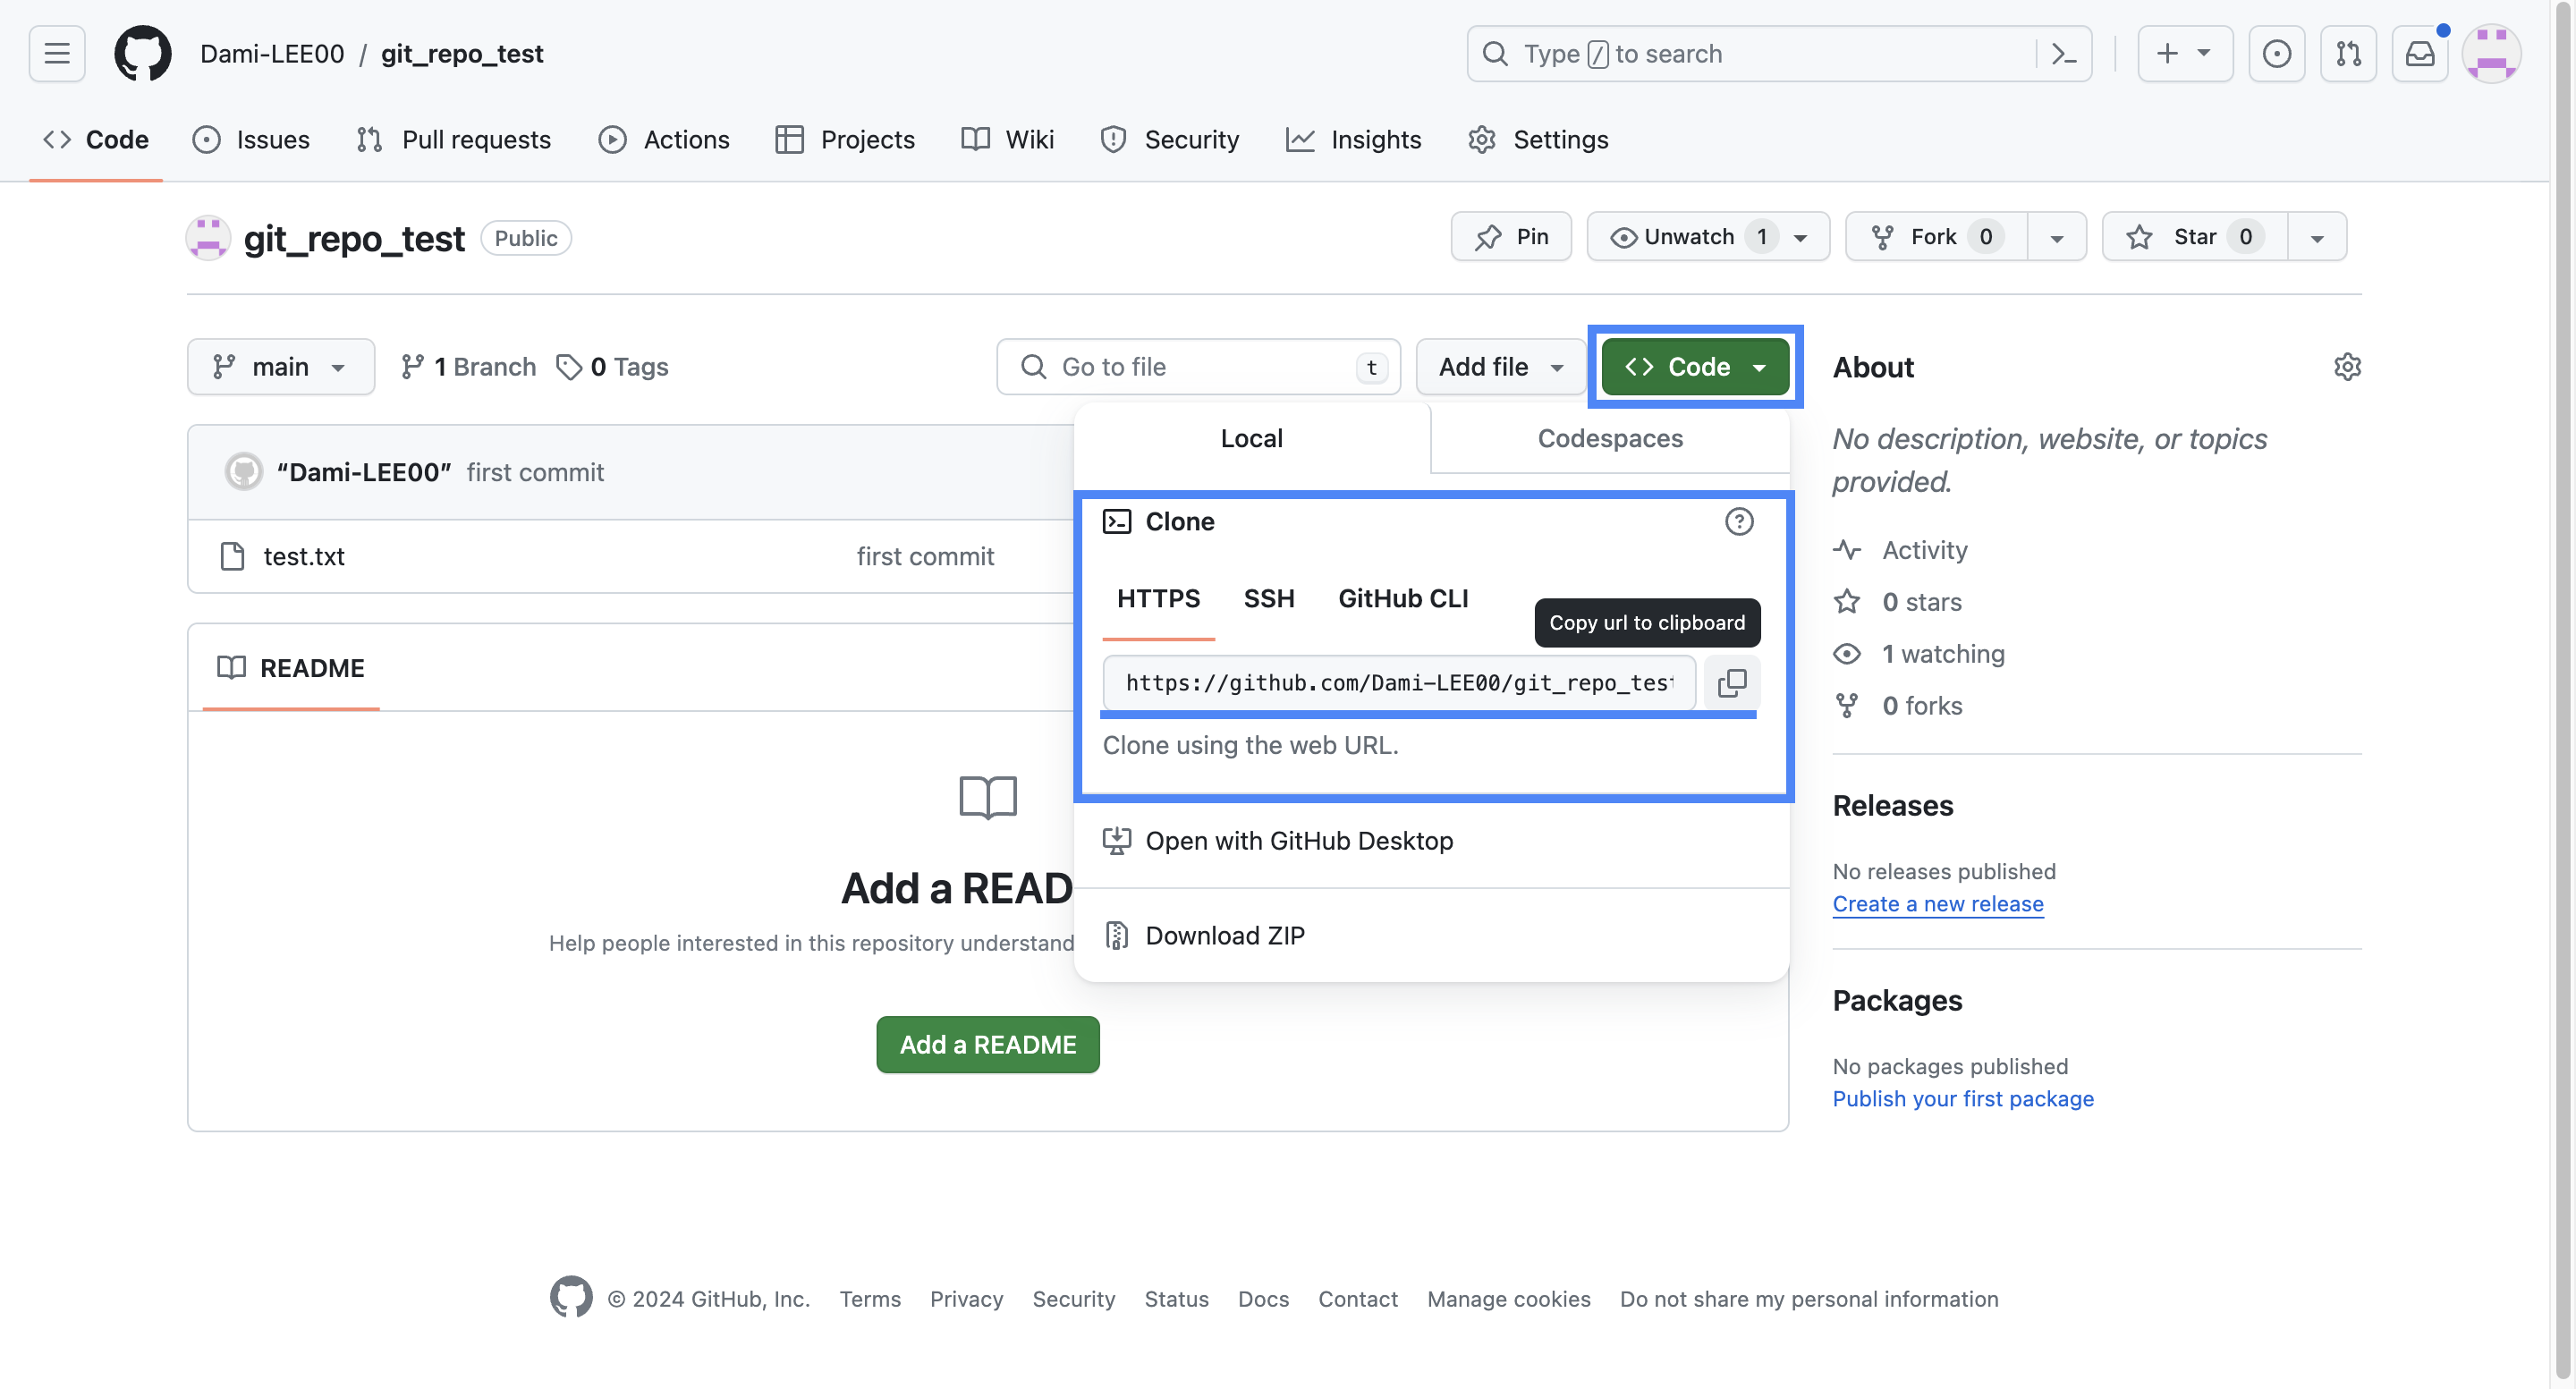View the 0 Tags link
The height and width of the screenshot is (1389, 2576).
click(612, 367)
